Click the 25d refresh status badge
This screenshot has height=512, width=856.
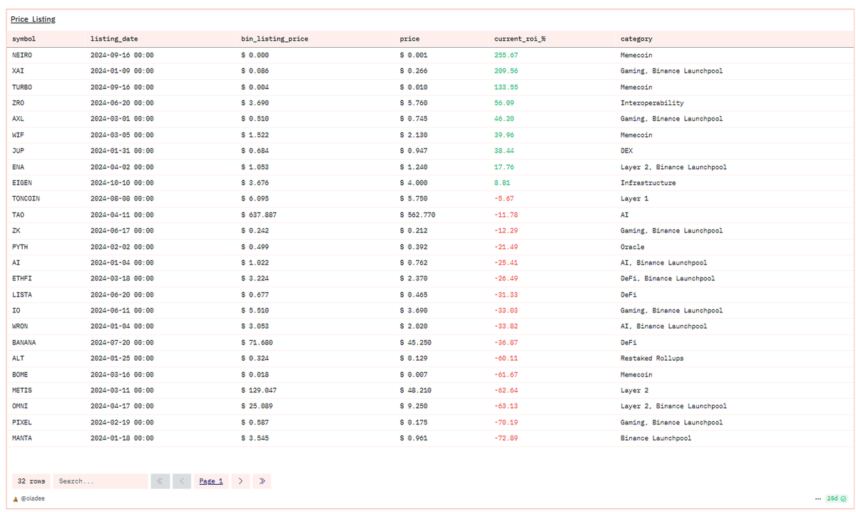pos(836,498)
